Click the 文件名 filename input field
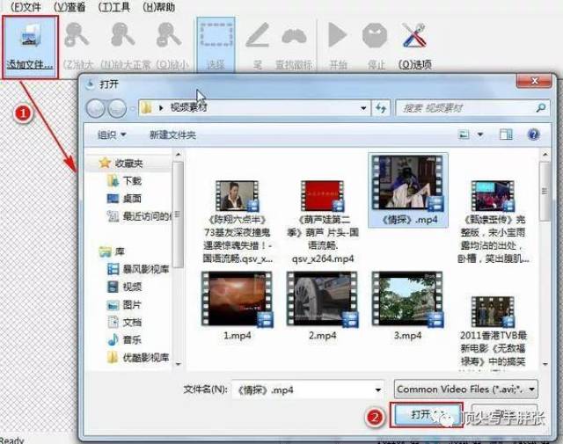The image size is (563, 444). (x=302, y=389)
